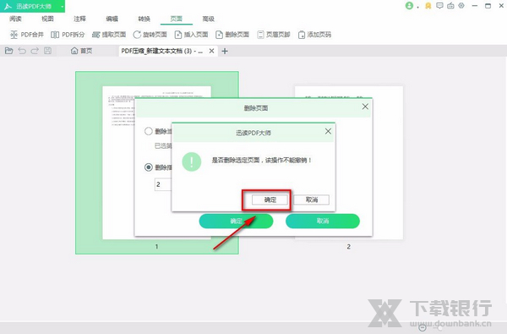The width and height of the screenshot is (507, 334).
Task: Close the PDF压缩_新建文本文档 document tab
Action: coord(211,51)
